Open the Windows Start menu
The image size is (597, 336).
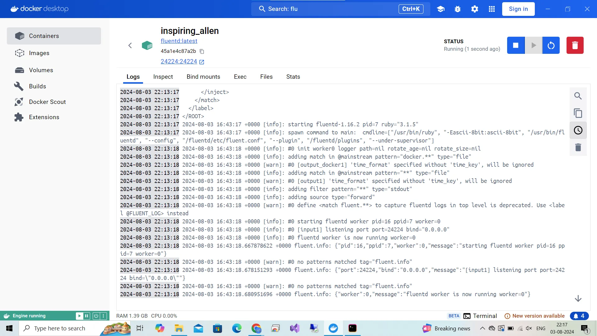pyautogui.click(x=9, y=328)
